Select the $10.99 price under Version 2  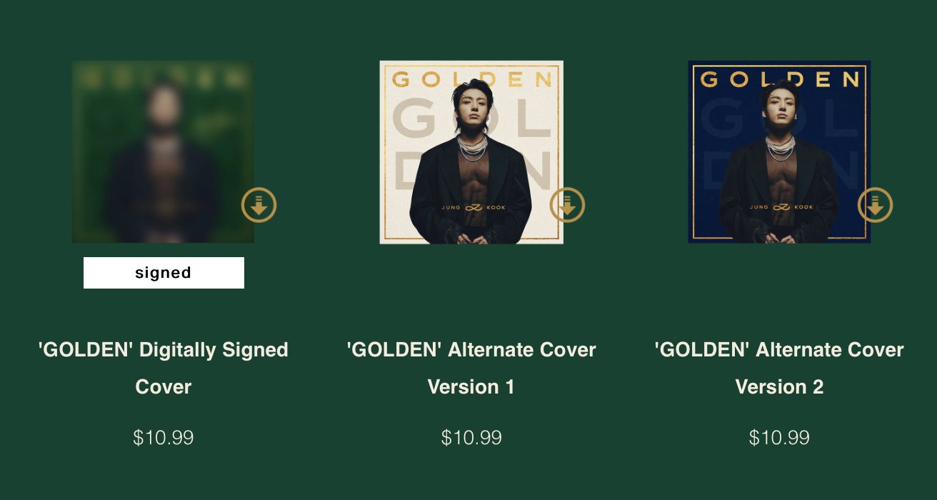tap(779, 438)
